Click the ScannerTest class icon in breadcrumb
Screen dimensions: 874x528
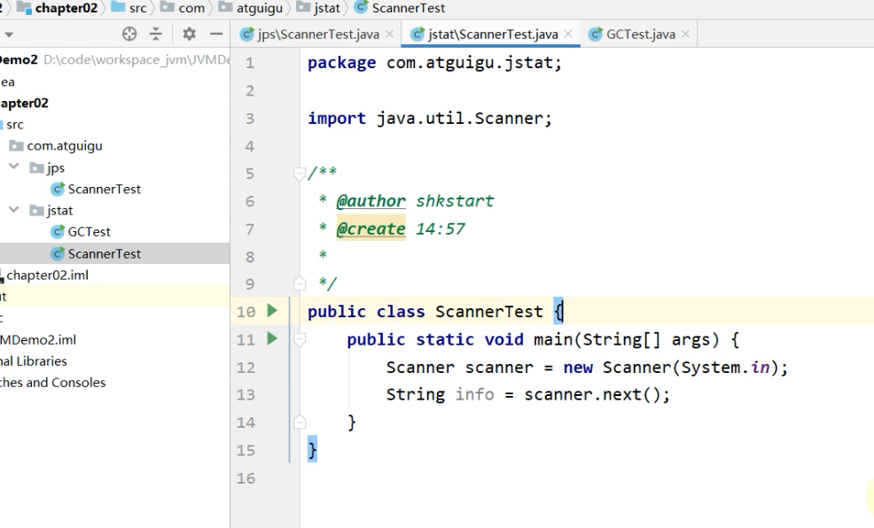pyautogui.click(x=361, y=8)
